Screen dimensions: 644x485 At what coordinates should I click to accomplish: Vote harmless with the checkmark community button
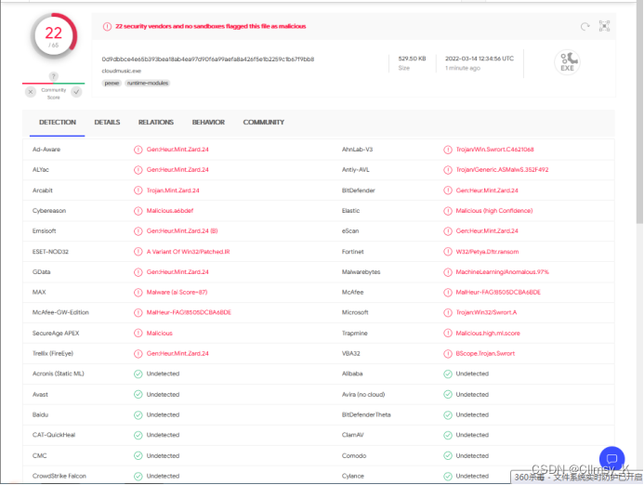pyautogui.click(x=76, y=92)
